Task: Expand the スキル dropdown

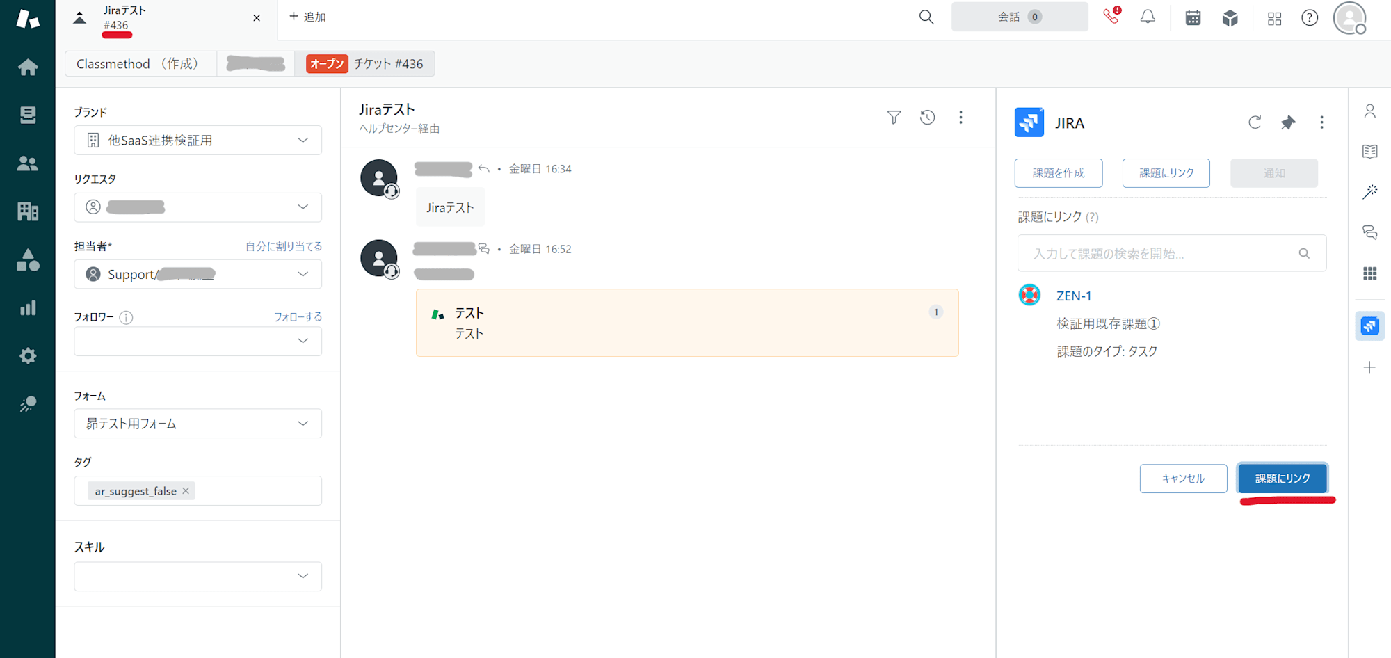Action: (x=198, y=577)
